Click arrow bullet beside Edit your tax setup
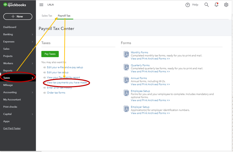The height and width of the screenshot is (152, 233). (45, 73)
